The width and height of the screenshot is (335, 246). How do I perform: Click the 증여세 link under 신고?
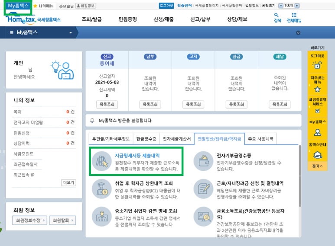pos(107,63)
